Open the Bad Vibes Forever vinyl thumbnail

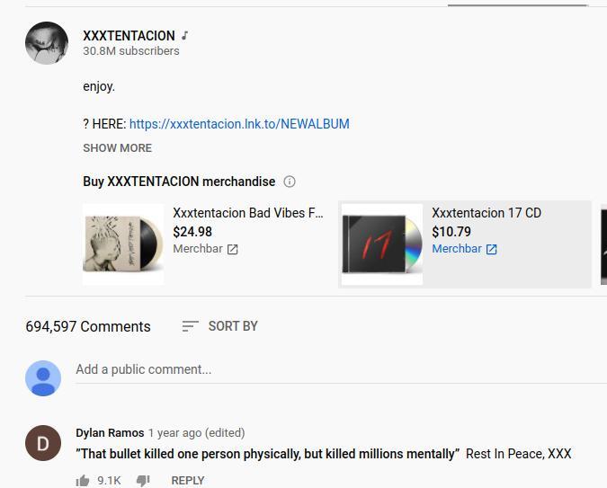[123, 244]
